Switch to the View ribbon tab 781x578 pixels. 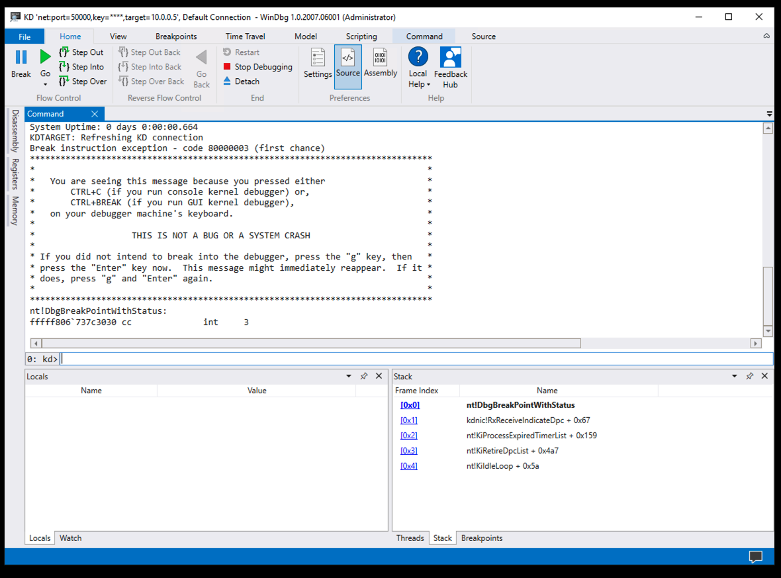[x=118, y=36]
